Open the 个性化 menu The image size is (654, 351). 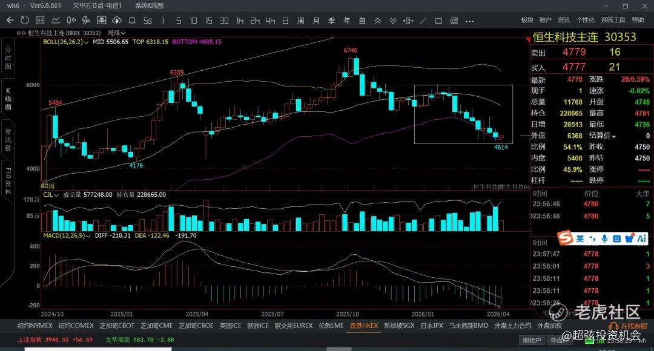pos(586,20)
